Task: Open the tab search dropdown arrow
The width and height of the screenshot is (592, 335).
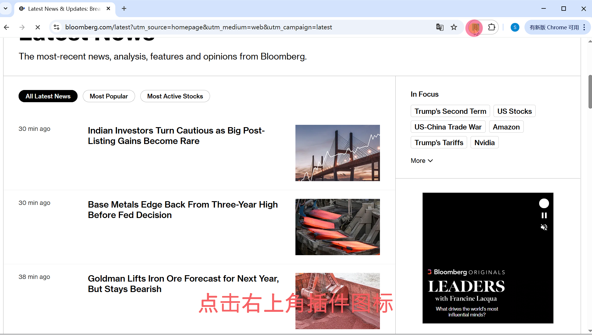Action: point(6,8)
